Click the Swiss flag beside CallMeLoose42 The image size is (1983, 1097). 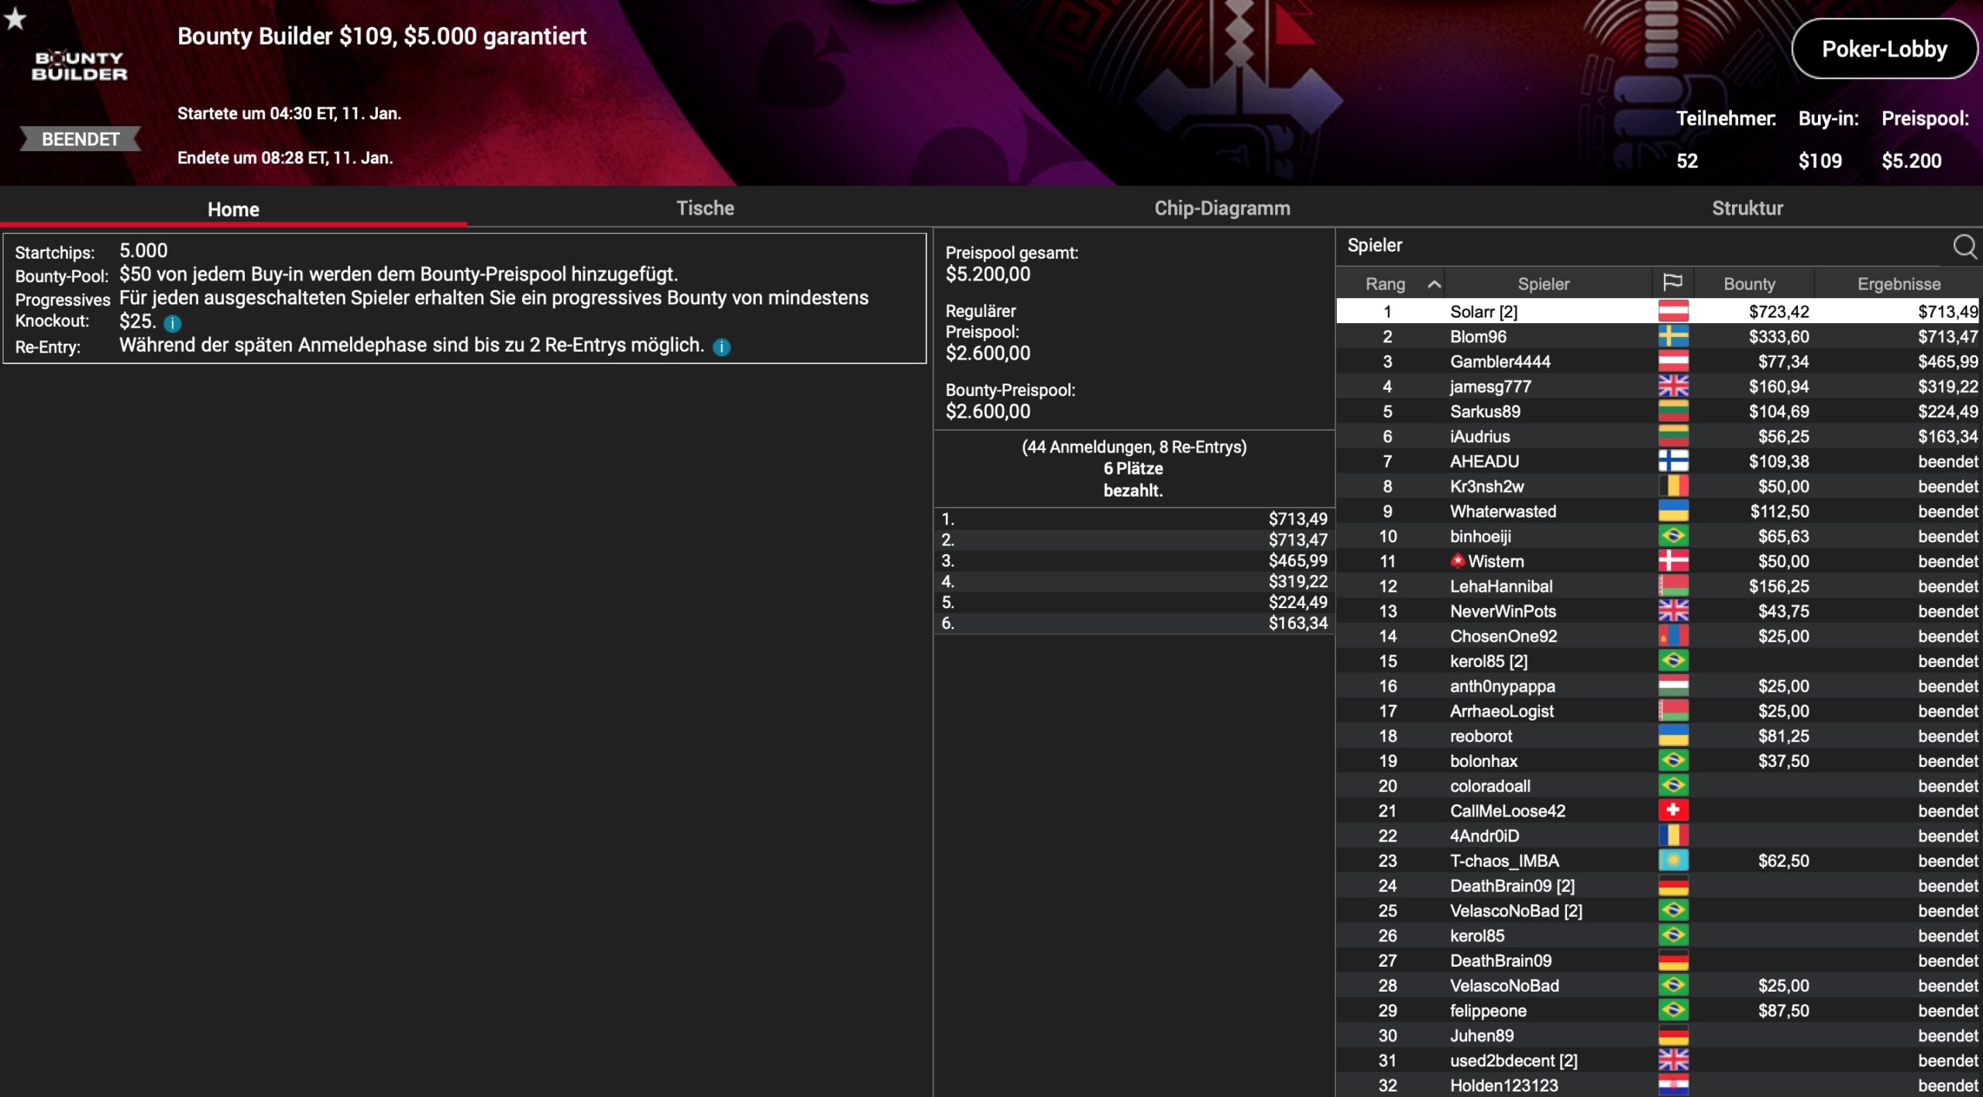1673,810
